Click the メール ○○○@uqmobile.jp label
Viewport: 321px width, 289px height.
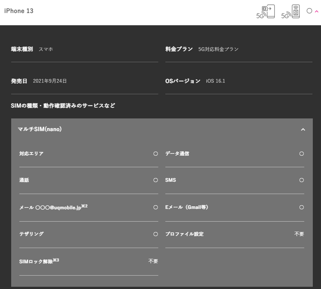click(50, 207)
